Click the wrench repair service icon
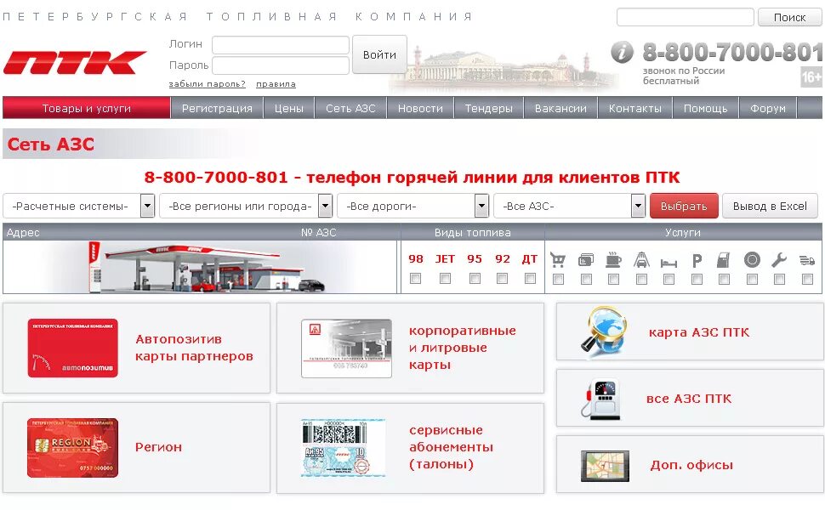This screenshot has width=825, height=510. point(779,260)
